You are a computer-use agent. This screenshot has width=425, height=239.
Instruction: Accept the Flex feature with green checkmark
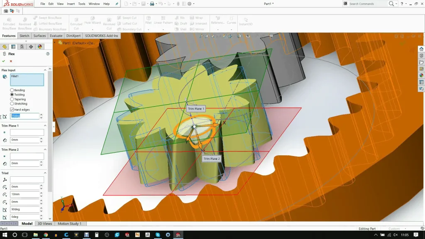(x=4, y=61)
